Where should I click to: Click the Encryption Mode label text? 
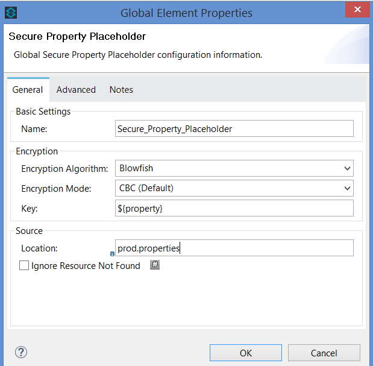pos(56,188)
